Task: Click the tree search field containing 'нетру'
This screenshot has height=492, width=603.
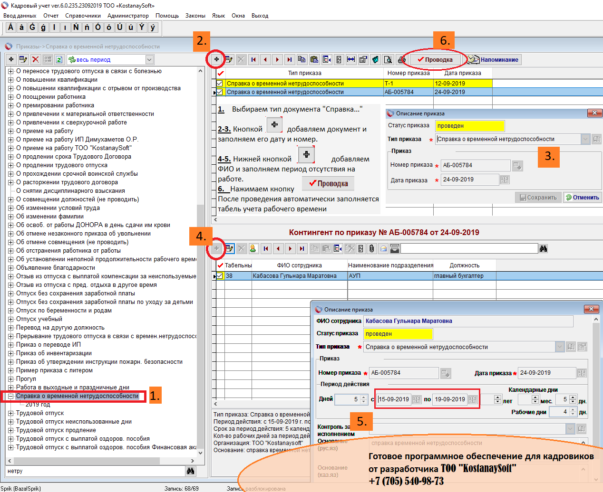Action: [95, 471]
